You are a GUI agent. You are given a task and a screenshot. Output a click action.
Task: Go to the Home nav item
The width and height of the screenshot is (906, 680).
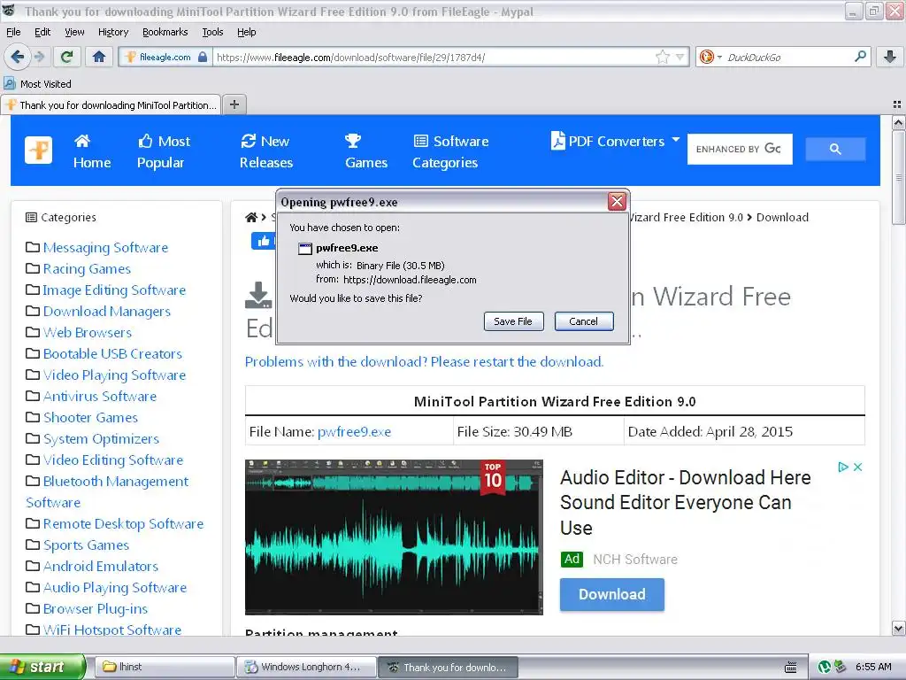tap(91, 151)
